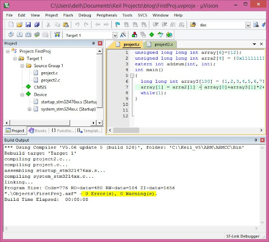This screenshot has width=269, height=242.
Task: Click the Manage Run-Time Environment green diamond icon
Action: pos(152,35)
